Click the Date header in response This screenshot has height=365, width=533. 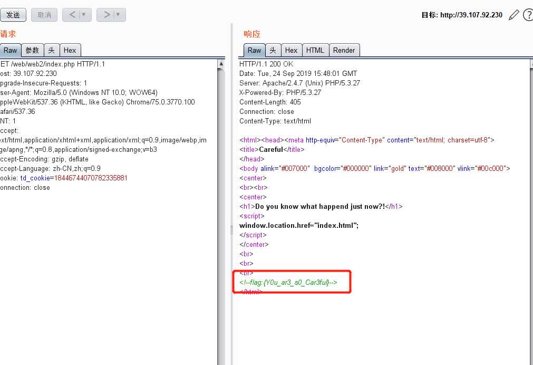(x=298, y=73)
